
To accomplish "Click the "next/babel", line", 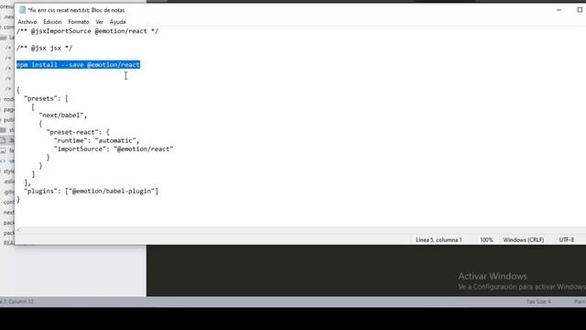I will pyautogui.click(x=63, y=115).
